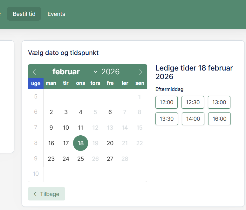The width and height of the screenshot is (246, 210).
Task: Select the 13:00 time slot
Action: click(x=219, y=102)
